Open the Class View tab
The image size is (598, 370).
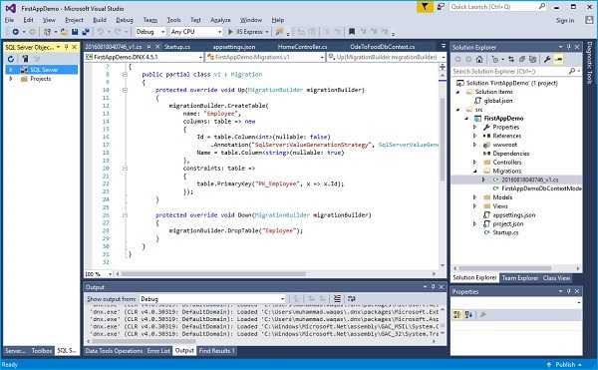556,277
